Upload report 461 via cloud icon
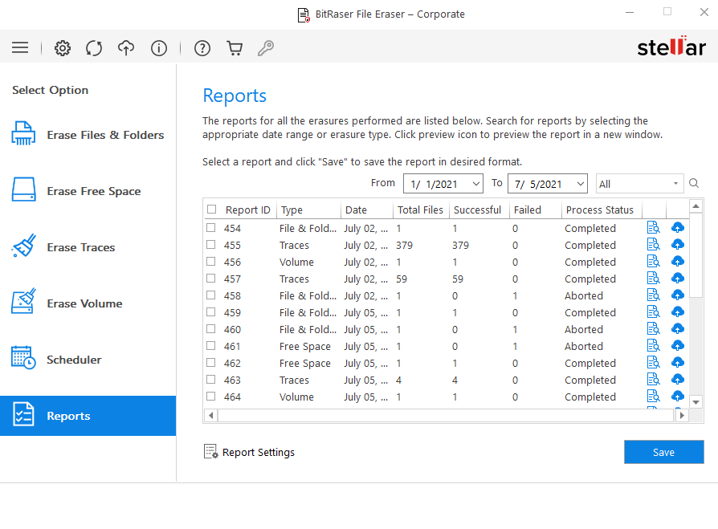The image size is (718, 529). [678, 346]
